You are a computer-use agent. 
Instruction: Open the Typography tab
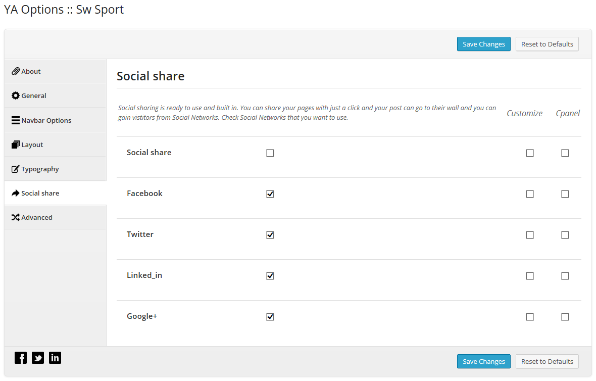pos(56,169)
